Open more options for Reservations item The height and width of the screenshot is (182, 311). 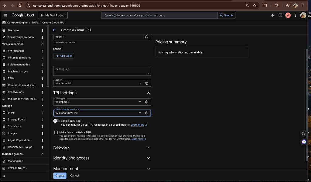(43, 92)
